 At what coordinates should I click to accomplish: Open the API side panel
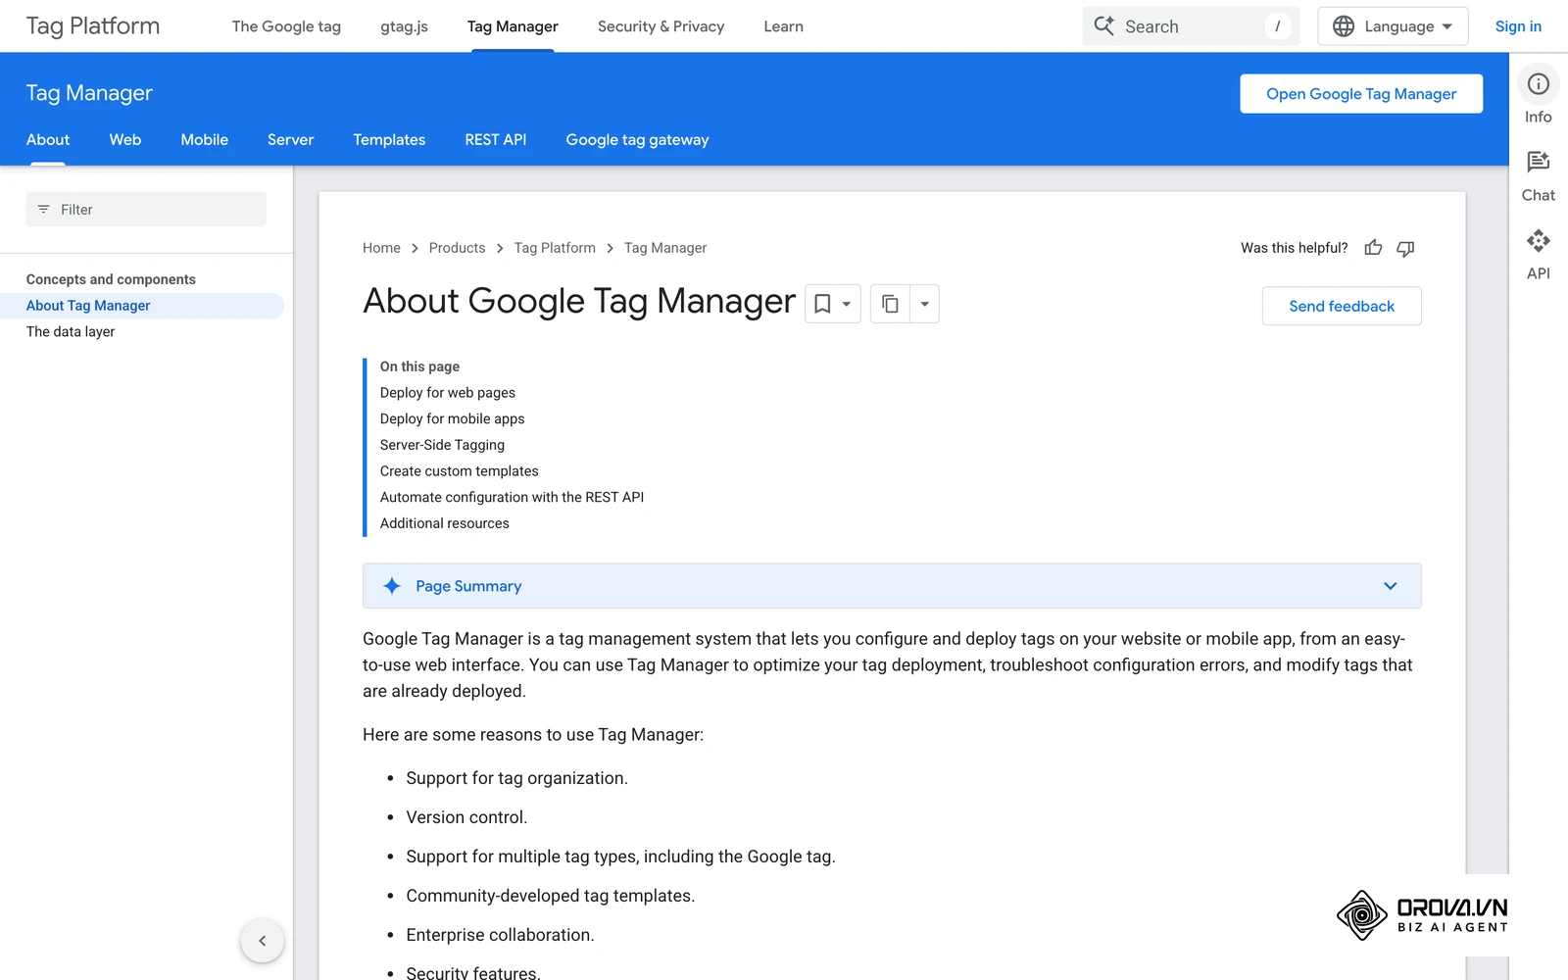click(1539, 254)
